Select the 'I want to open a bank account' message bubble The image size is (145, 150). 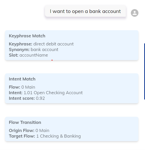(x=85, y=11)
